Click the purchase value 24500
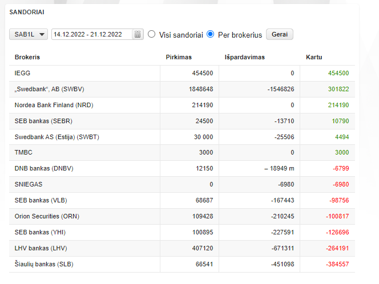 click(204, 121)
